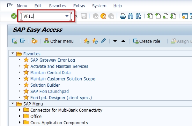Click the Next Page icon
Screen dimensions: 192x126
165,16
